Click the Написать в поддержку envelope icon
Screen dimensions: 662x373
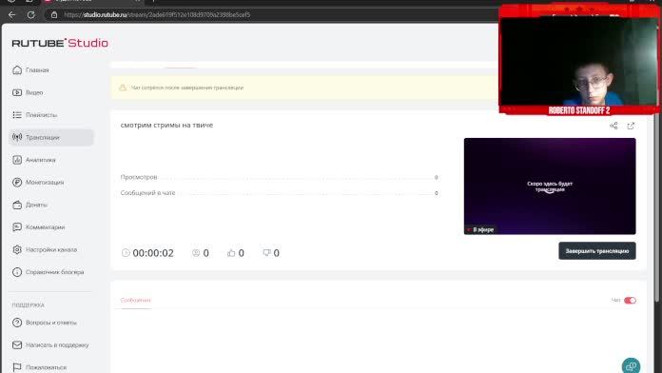pos(17,345)
